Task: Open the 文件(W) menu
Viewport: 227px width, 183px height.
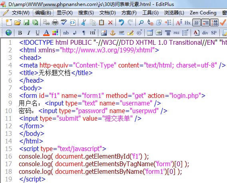Action: pos(20,13)
